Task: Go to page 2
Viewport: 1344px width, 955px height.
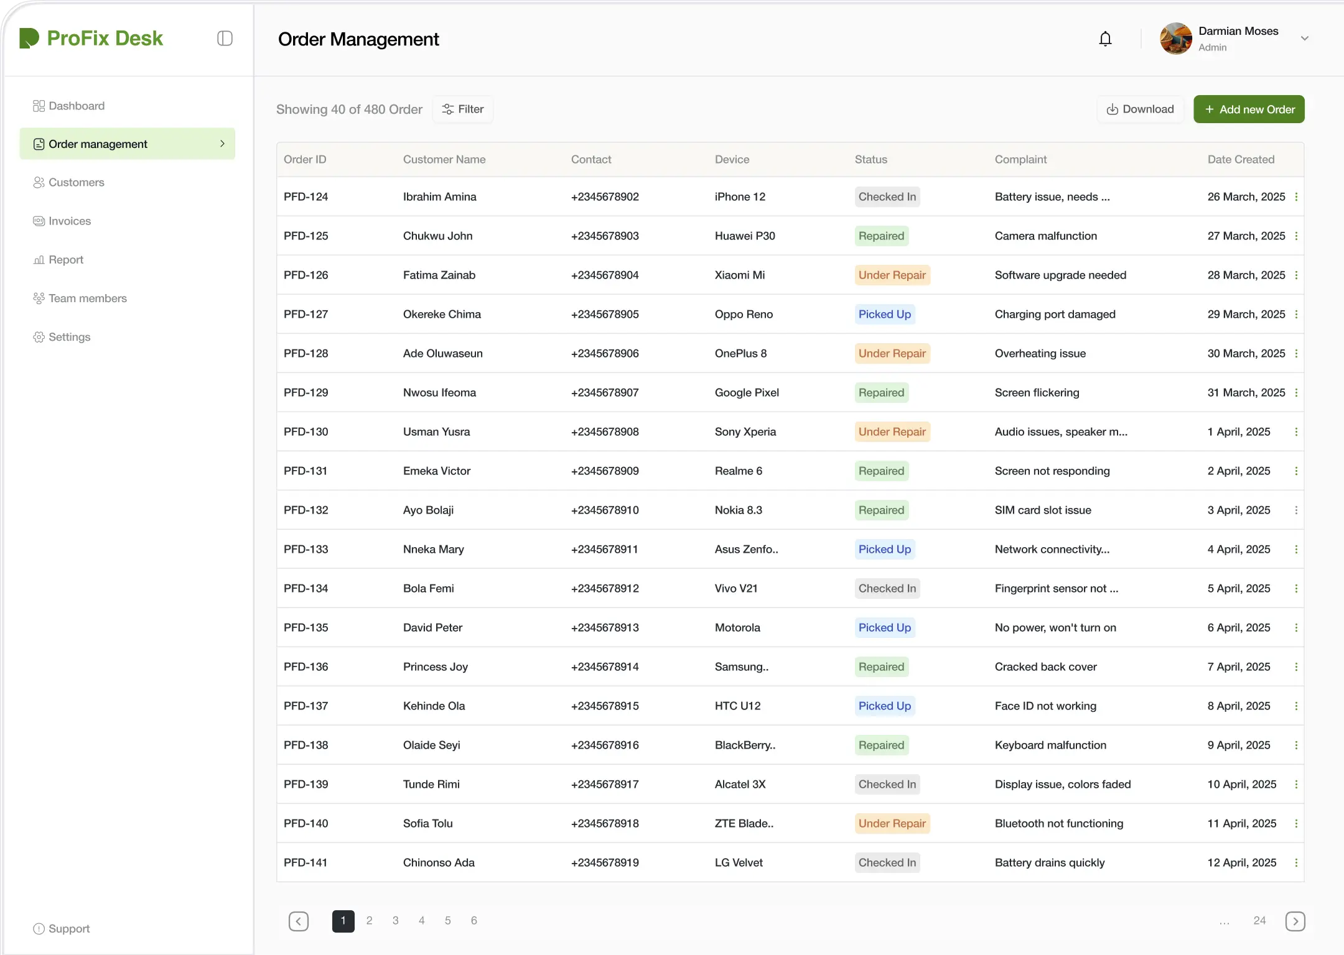Action: pos(370,921)
